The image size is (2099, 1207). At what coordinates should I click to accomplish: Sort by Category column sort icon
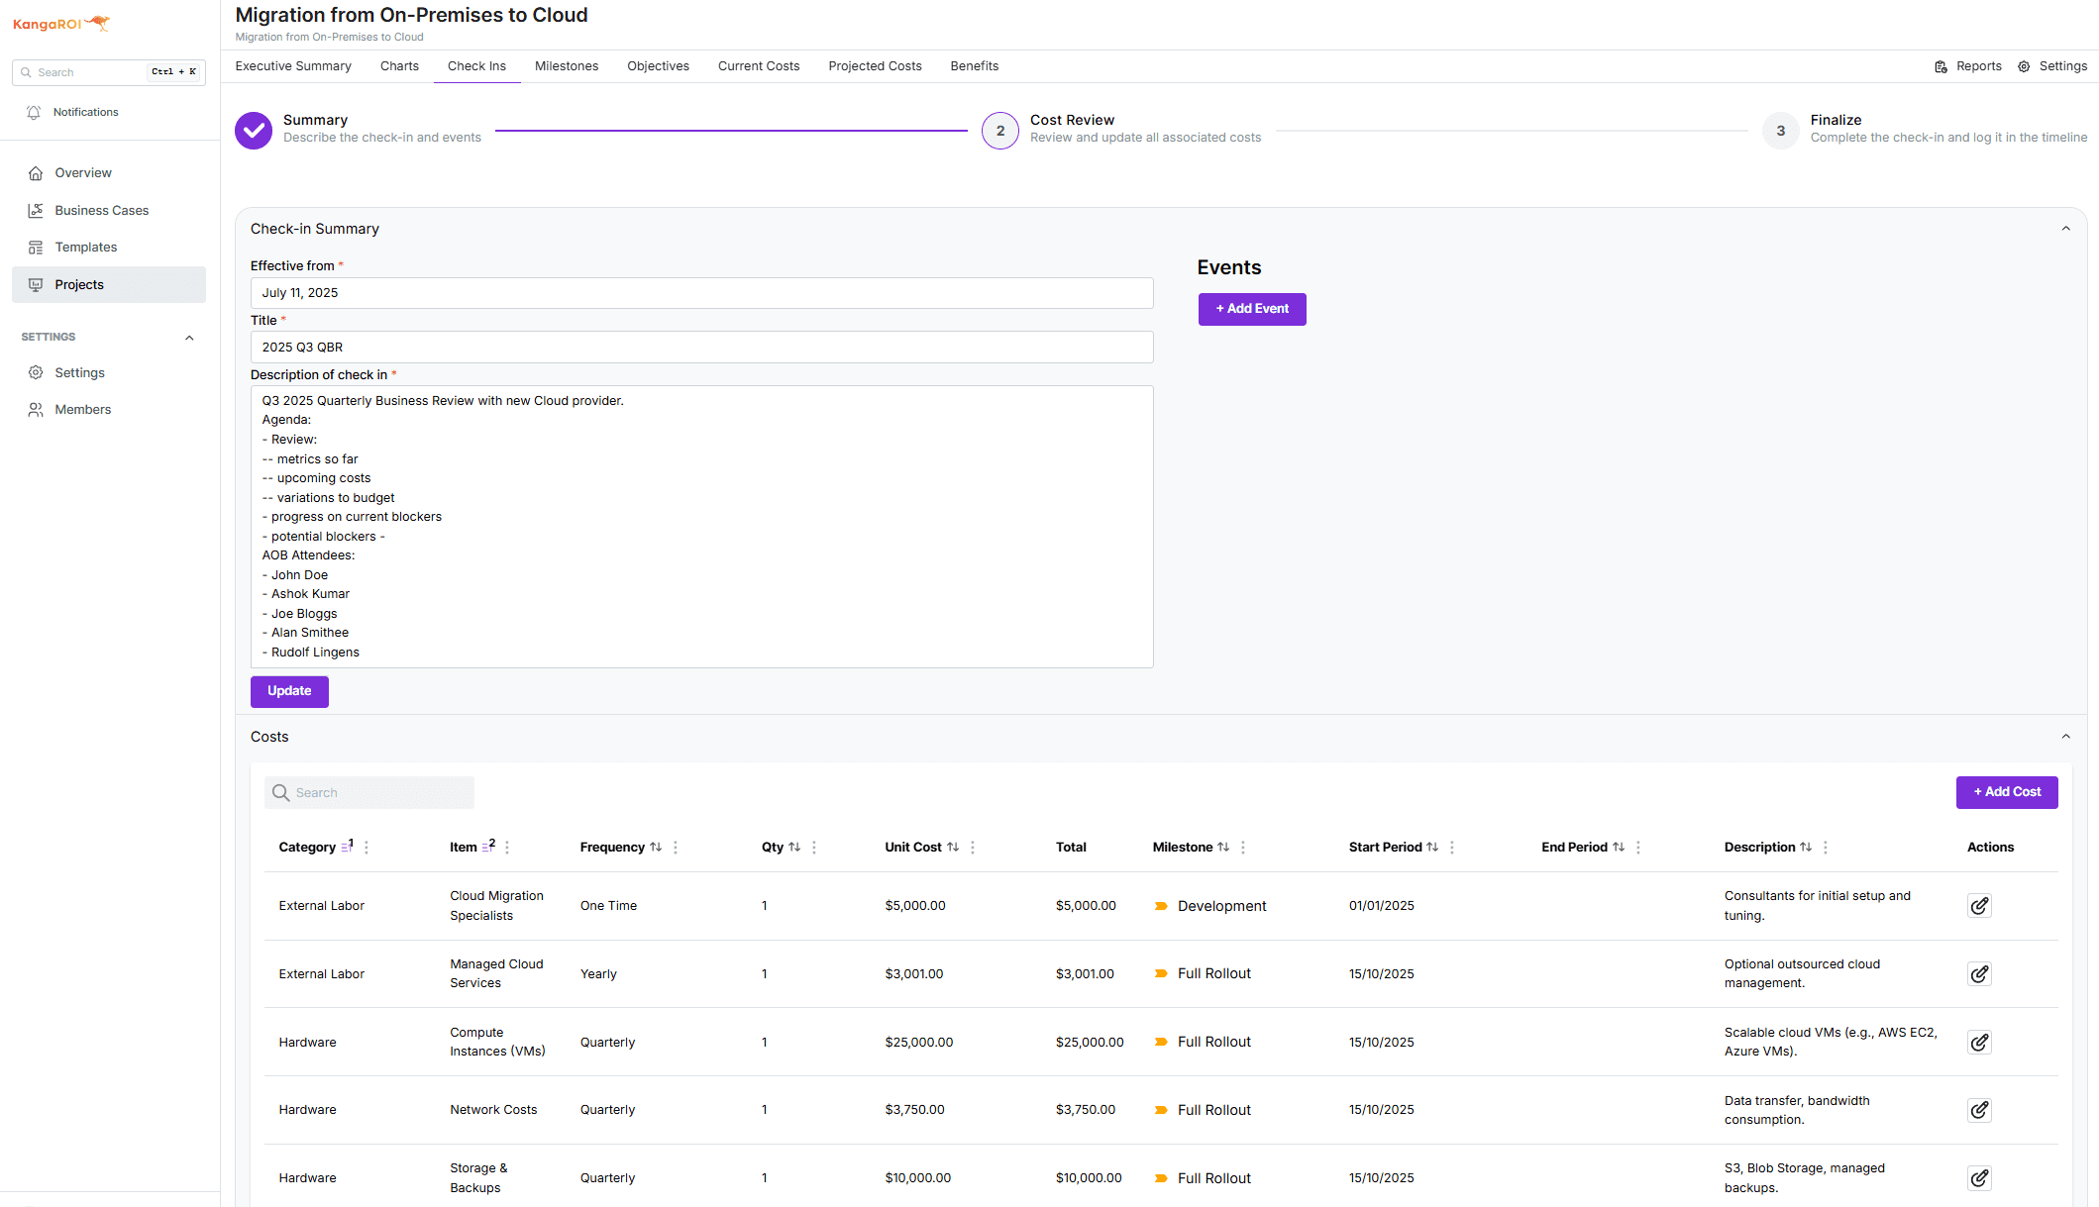(x=347, y=847)
